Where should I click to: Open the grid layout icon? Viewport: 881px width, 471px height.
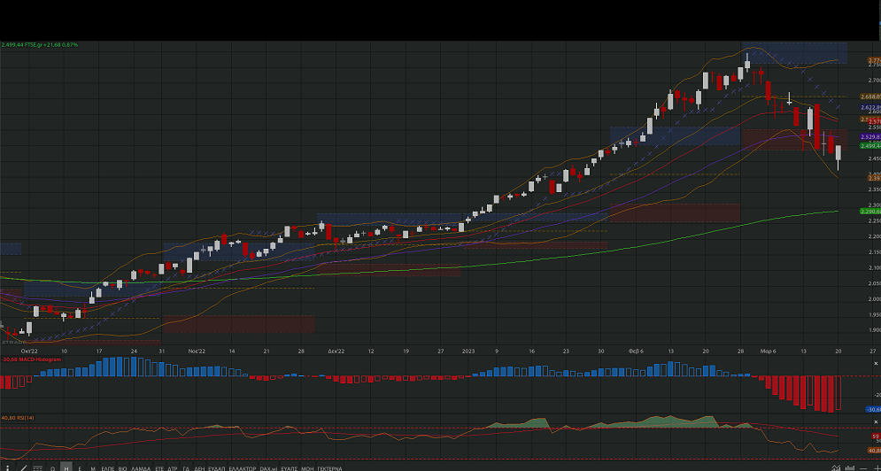point(38,468)
